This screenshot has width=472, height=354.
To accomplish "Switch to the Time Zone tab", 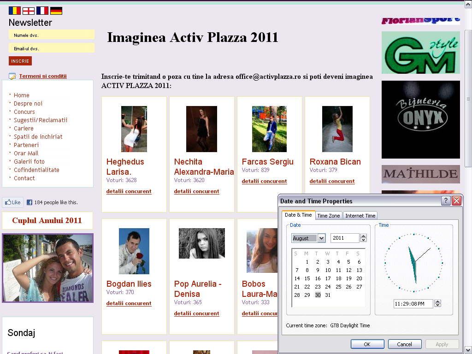I will click(329, 215).
